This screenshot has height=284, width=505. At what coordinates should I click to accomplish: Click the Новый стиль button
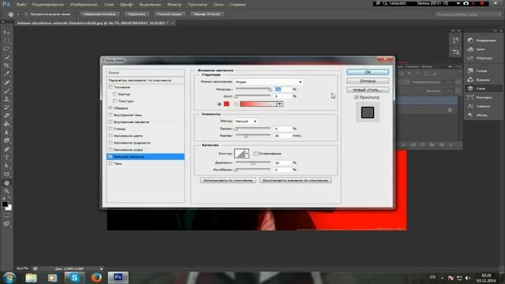tap(368, 90)
